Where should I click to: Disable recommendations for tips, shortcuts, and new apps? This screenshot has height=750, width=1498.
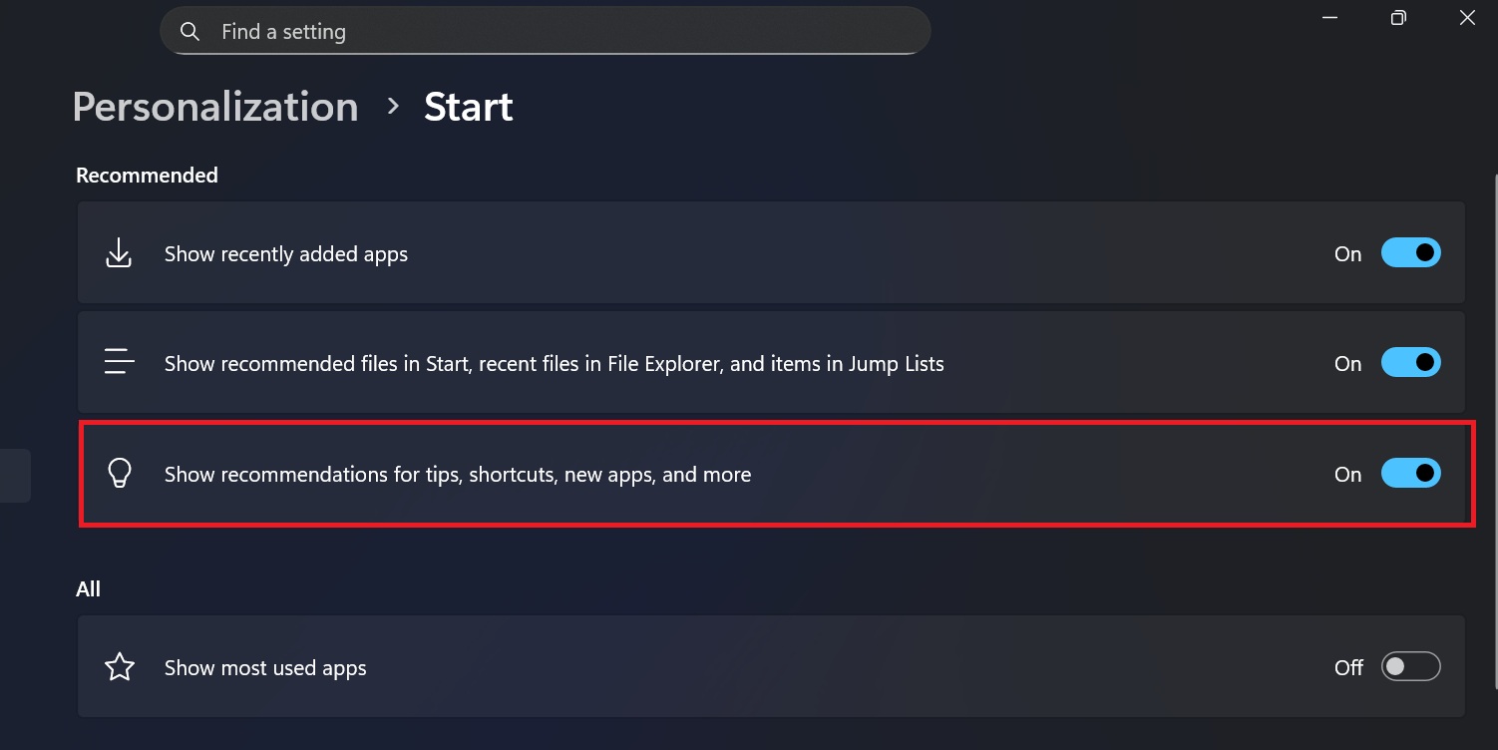tap(1411, 473)
